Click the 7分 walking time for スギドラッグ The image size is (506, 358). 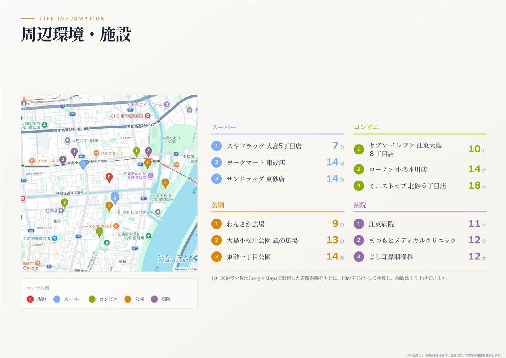[338, 146]
